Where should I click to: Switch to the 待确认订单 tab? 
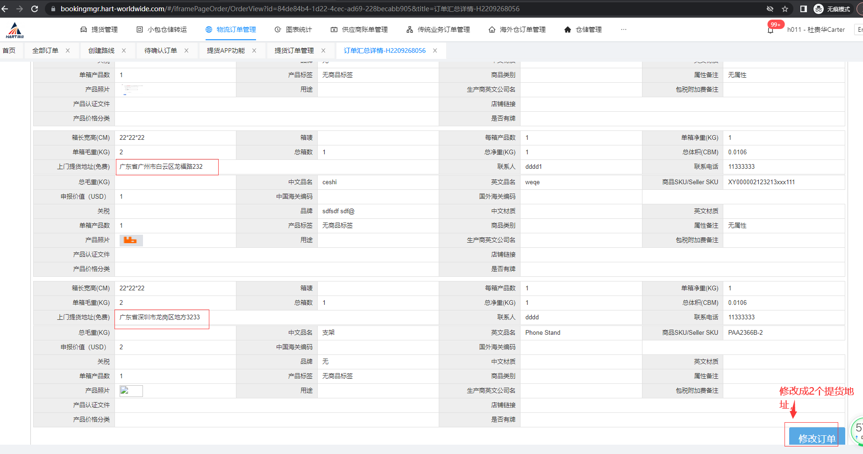coord(160,50)
